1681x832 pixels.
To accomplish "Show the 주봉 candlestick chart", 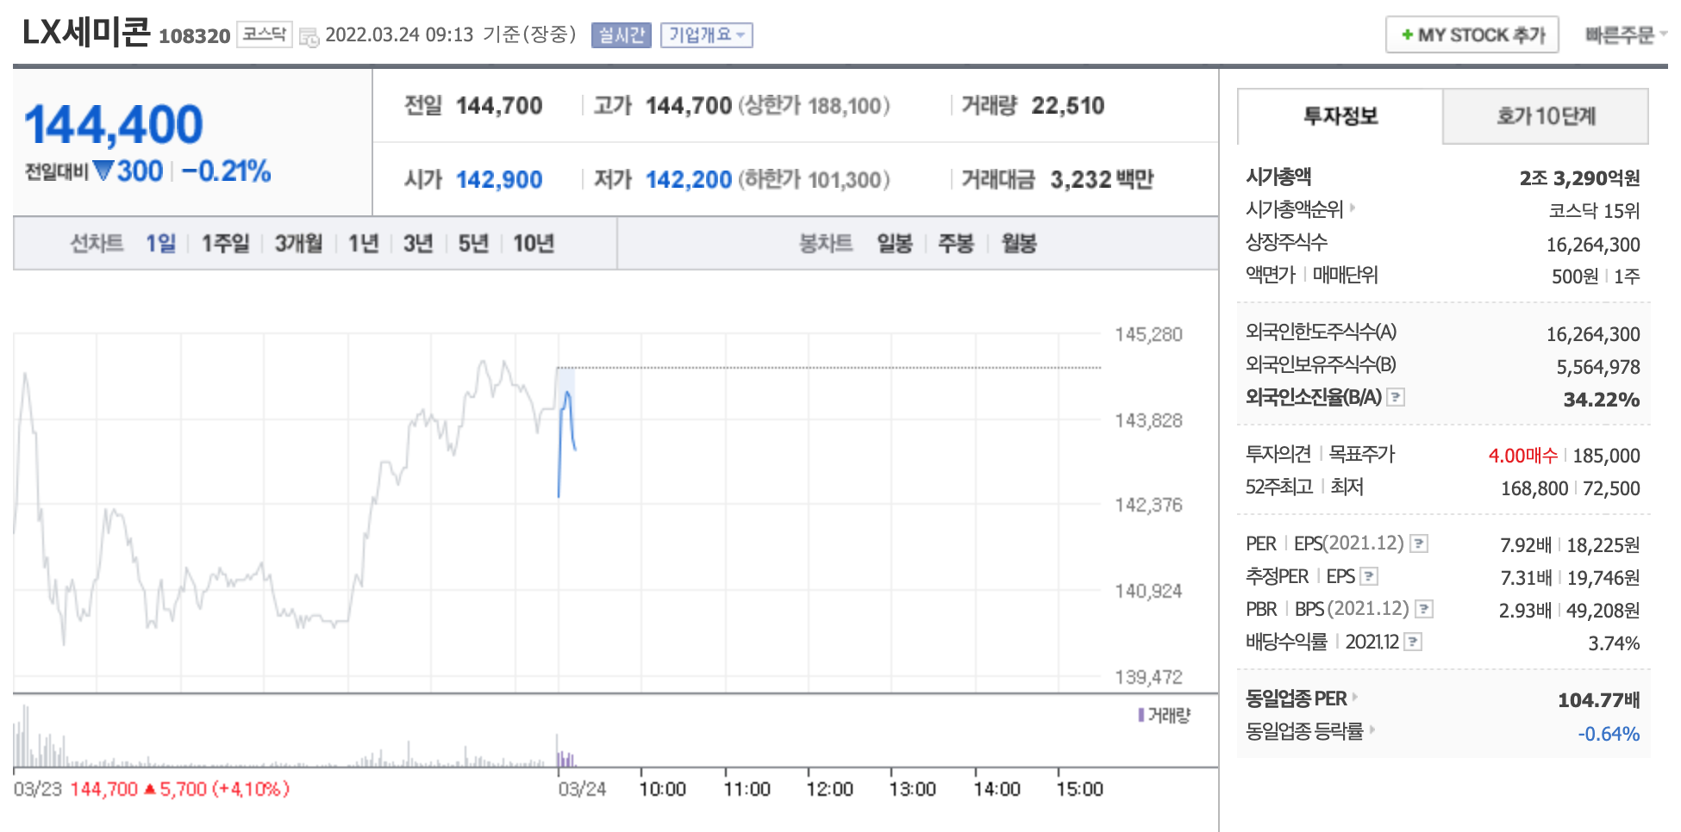I will pyautogui.click(x=956, y=244).
